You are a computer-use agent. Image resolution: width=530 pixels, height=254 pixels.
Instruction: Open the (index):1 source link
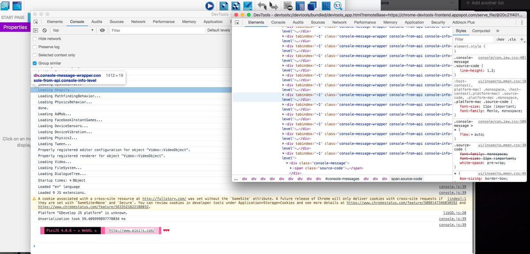[456, 199]
